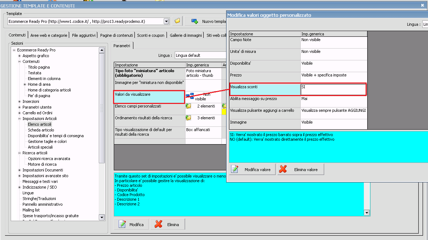Collapse the Ecommerce Ready Pro root node
428x240 pixels.
pos(14,50)
